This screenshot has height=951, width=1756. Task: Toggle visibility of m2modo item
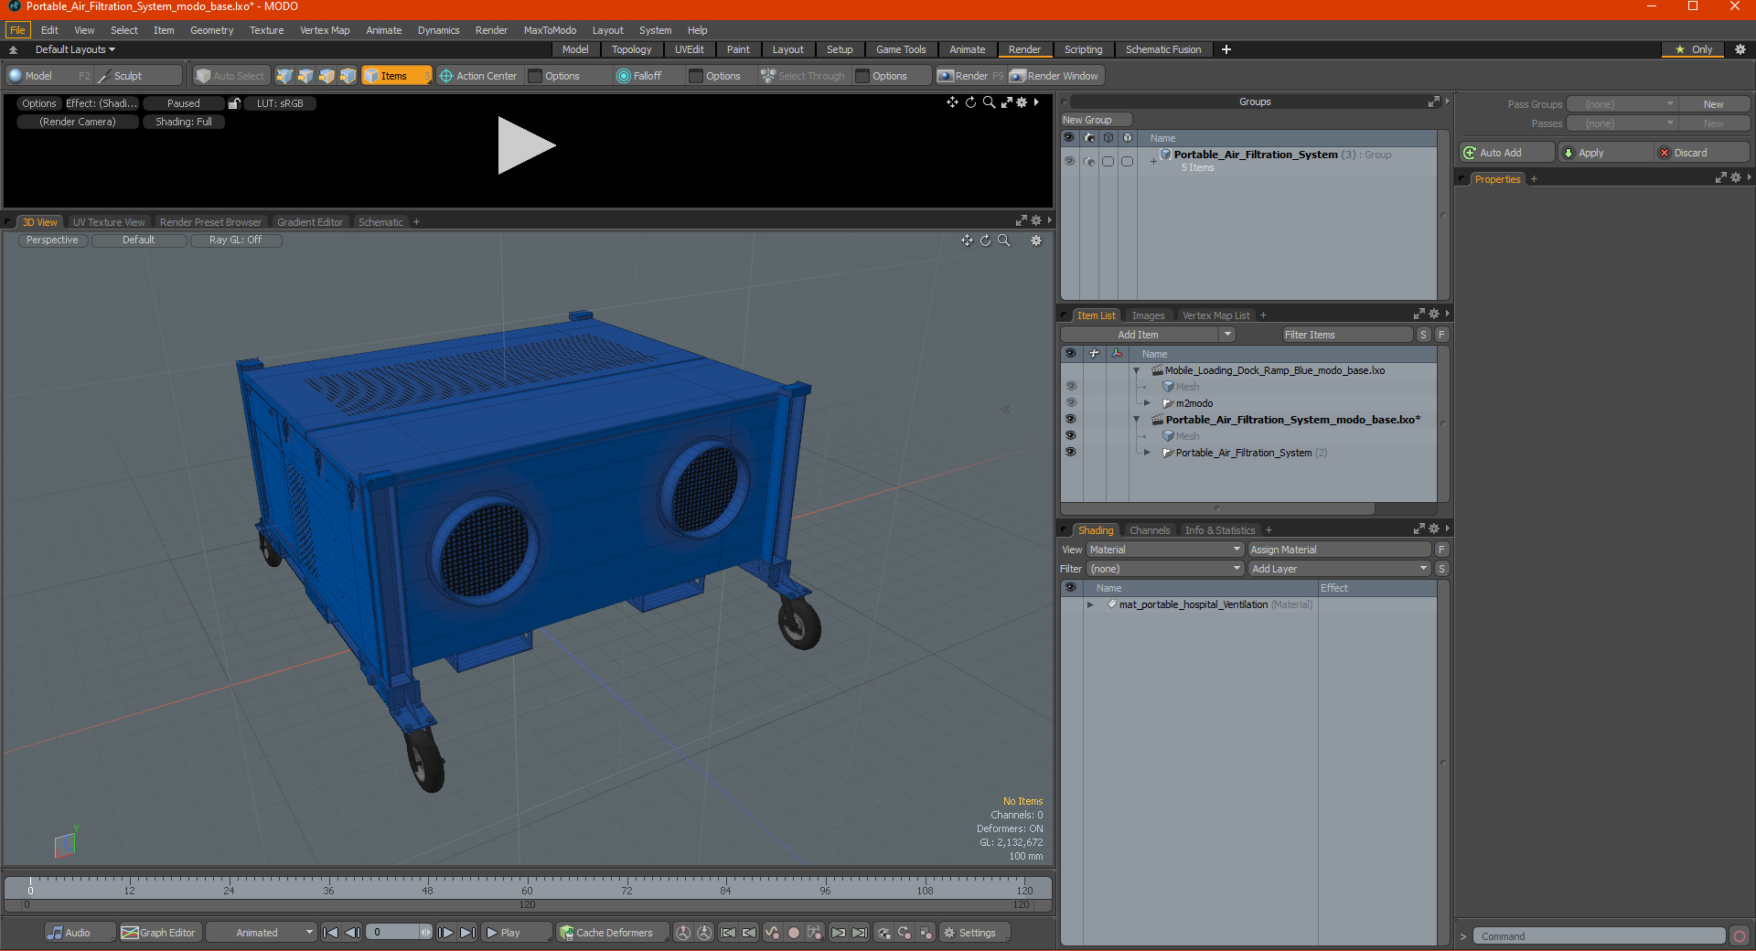(1070, 403)
